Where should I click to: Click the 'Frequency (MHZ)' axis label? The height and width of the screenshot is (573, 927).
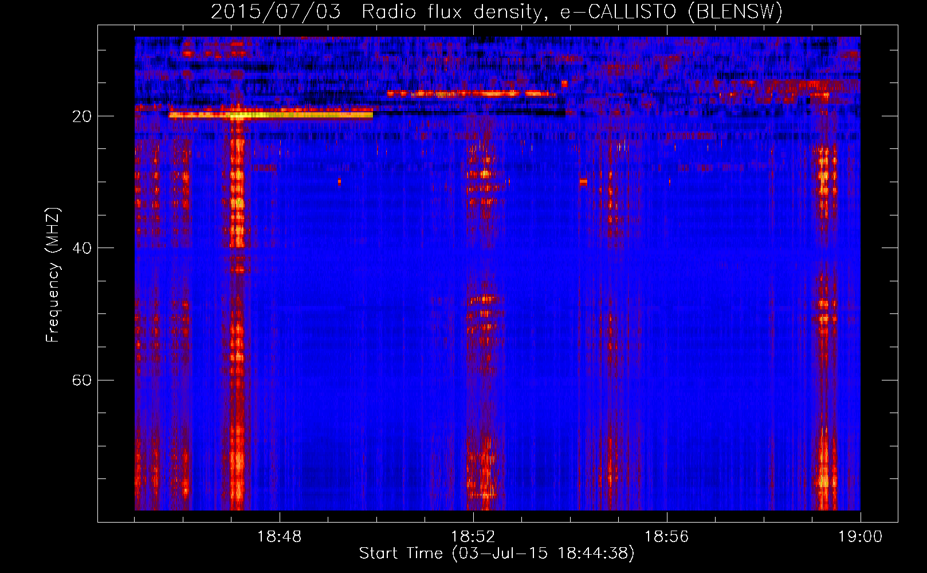coord(52,275)
